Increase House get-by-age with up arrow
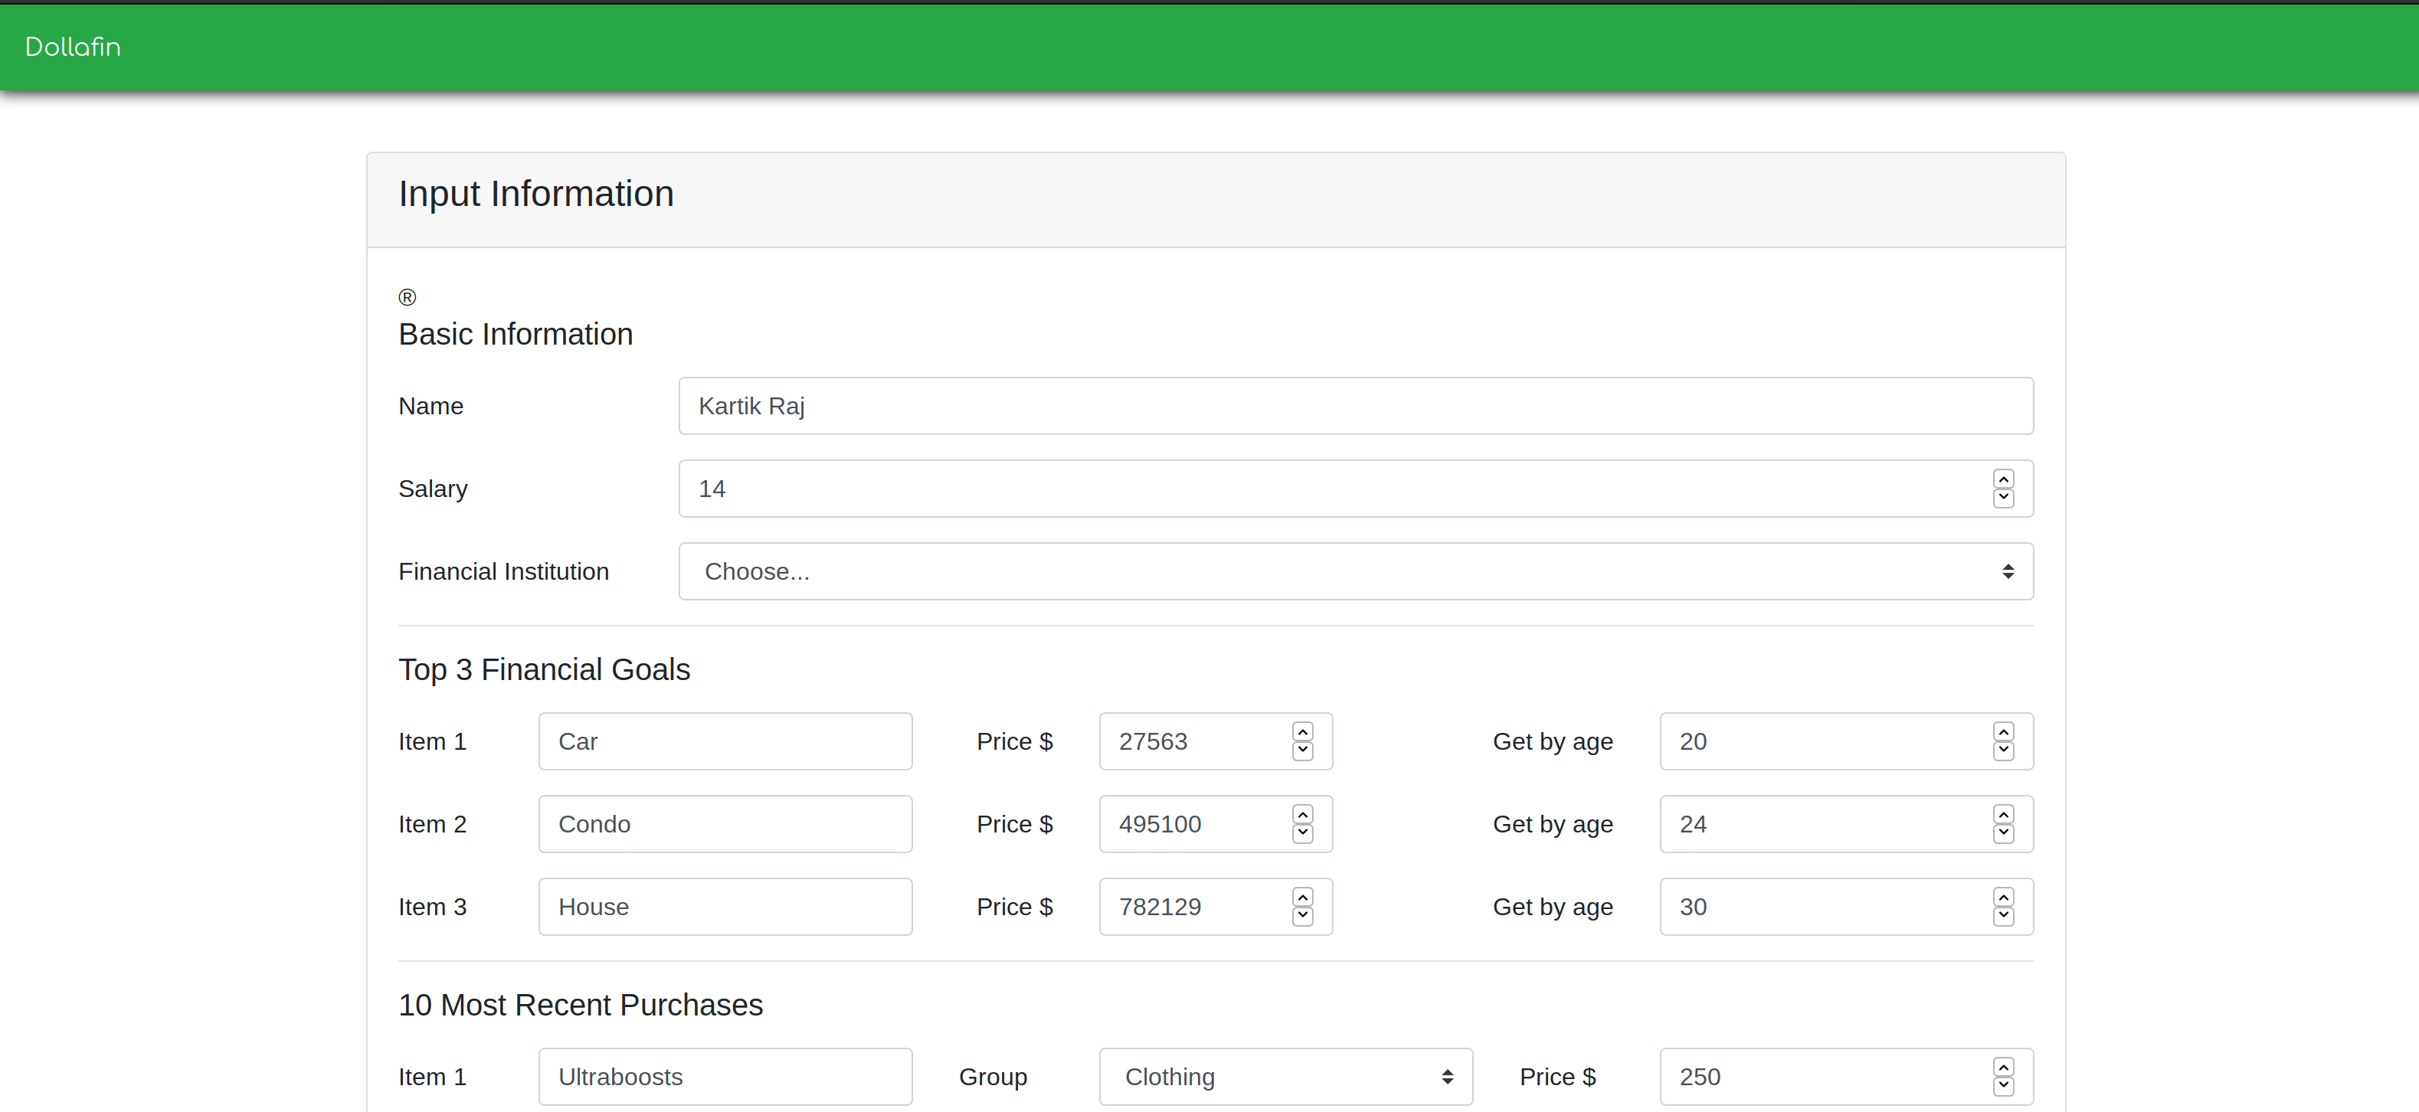 (x=2003, y=897)
